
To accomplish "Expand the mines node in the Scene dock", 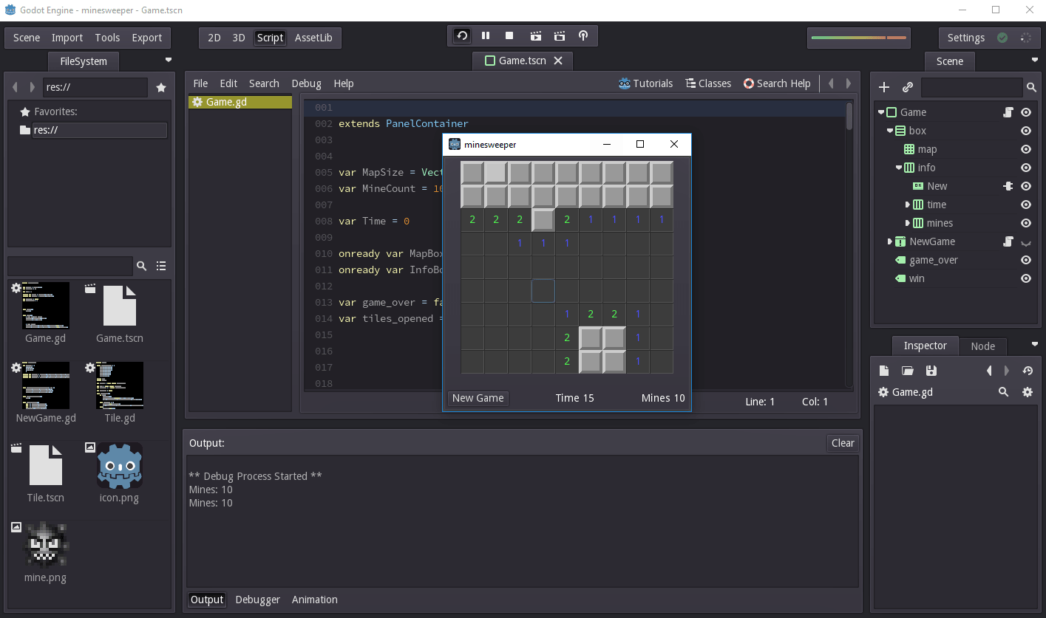I will tap(909, 222).
